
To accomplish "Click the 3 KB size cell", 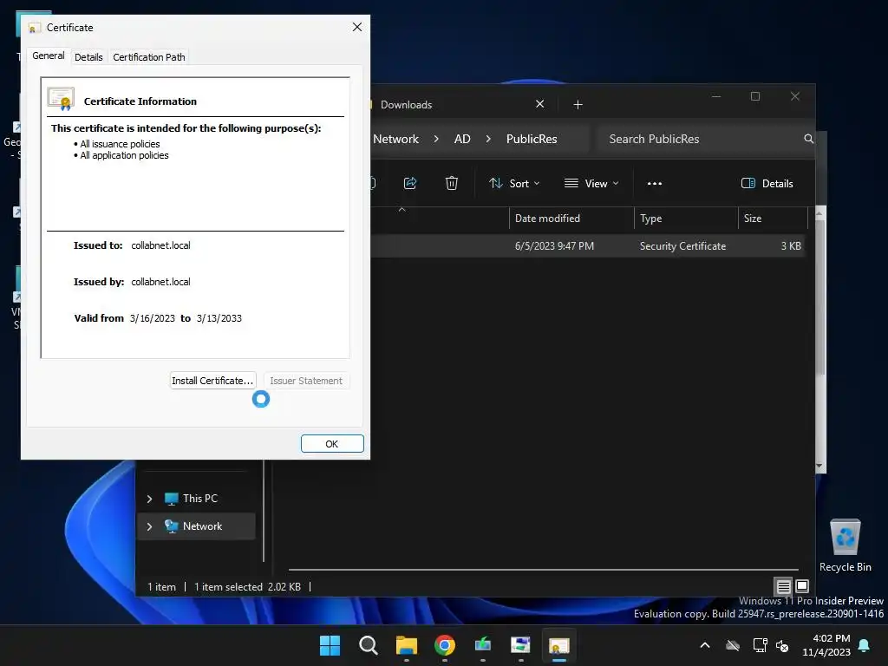I will coord(791,245).
